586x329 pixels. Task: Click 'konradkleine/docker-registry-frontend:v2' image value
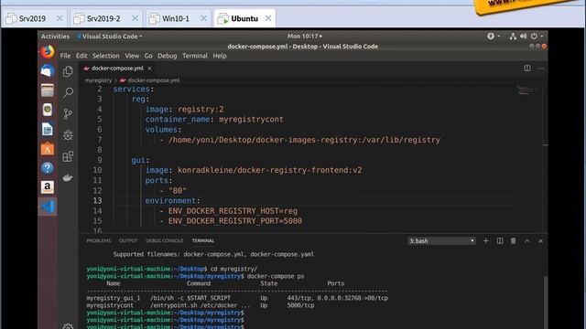pyautogui.click(x=269, y=170)
